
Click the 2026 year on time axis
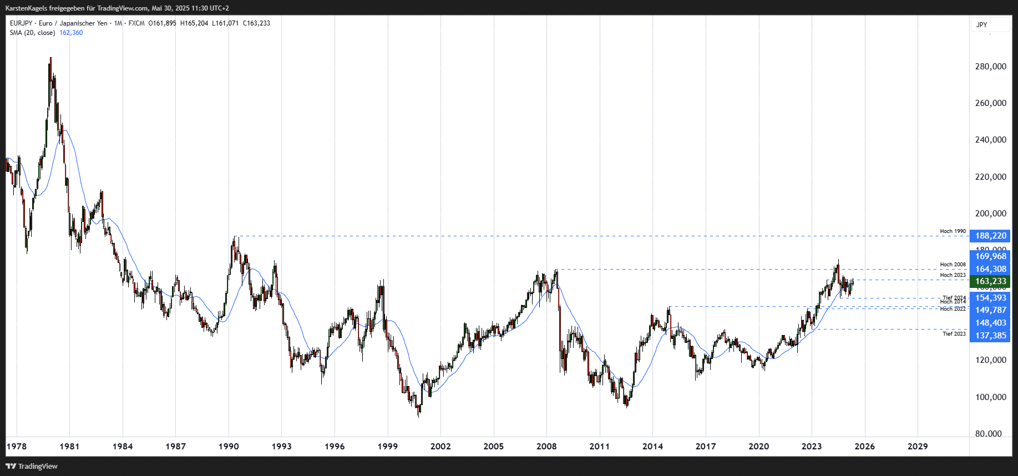coord(864,447)
